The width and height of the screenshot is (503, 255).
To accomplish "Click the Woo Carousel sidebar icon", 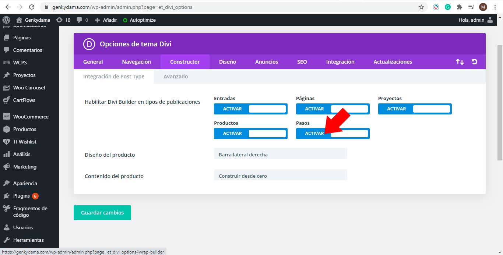I will click(x=6, y=88).
